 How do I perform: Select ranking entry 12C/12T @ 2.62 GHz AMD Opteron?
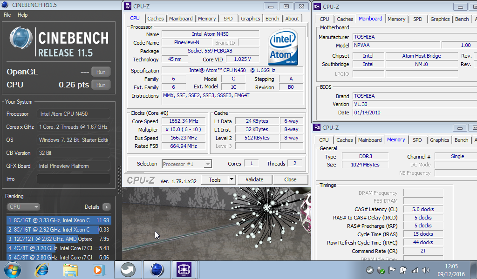click(59, 239)
